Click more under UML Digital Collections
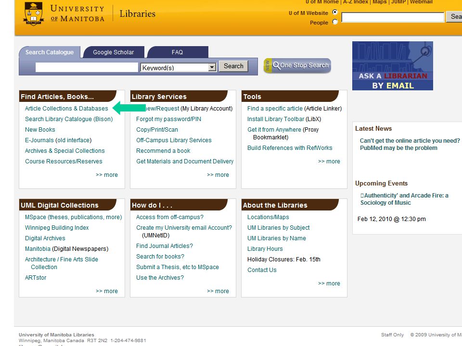Viewport: 462px width, 346px height. pos(107,291)
